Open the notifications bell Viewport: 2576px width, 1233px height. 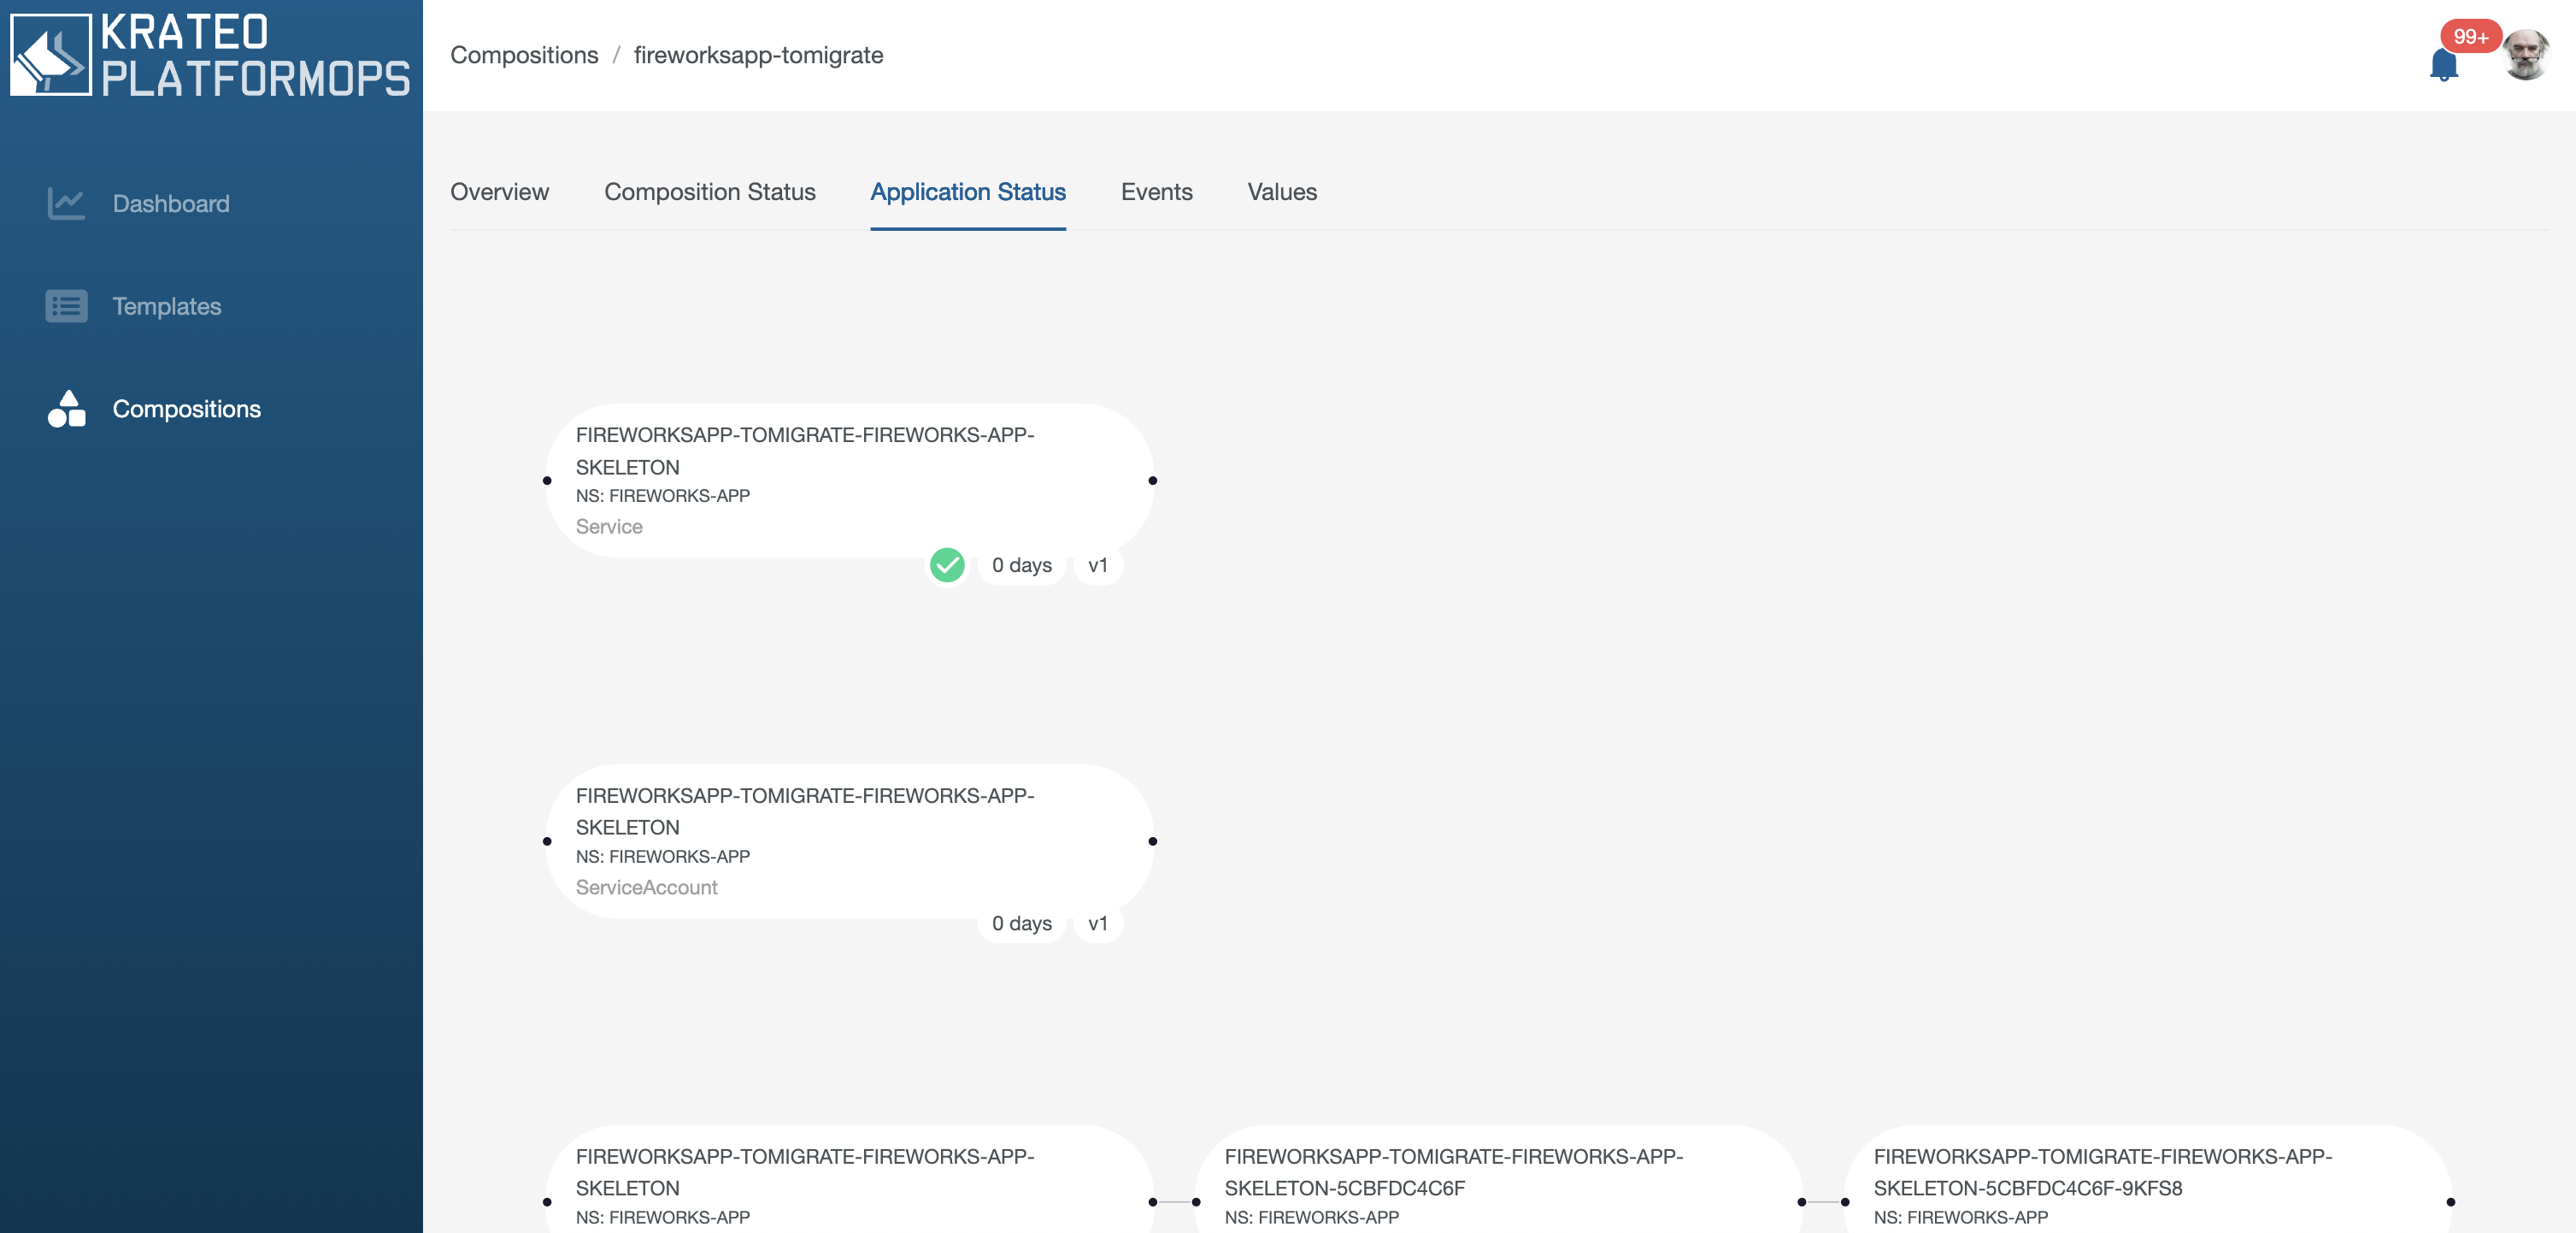(2443, 66)
